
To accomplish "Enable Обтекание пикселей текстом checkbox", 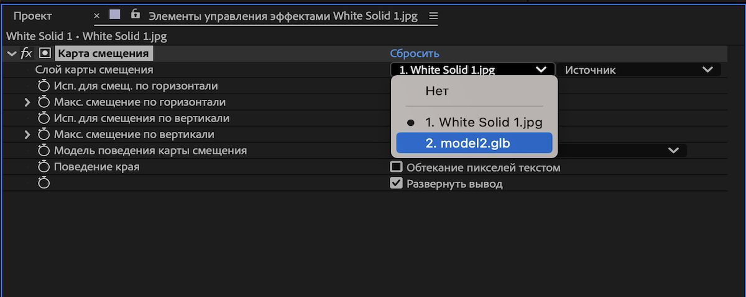I will tap(396, 167).
